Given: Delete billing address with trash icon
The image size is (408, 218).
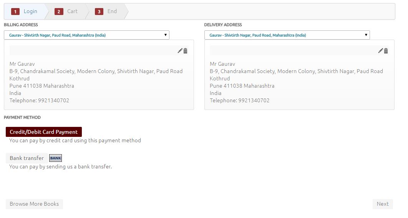Looking at the screenshot, I should point(185,51).
